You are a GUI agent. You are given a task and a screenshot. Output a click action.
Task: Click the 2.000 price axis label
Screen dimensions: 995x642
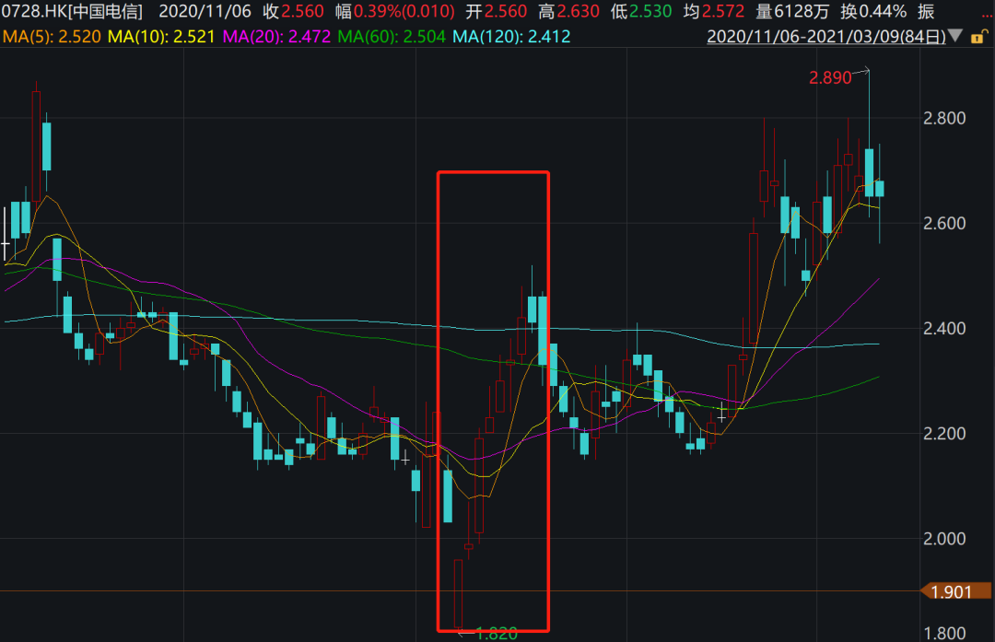point(944,539)
